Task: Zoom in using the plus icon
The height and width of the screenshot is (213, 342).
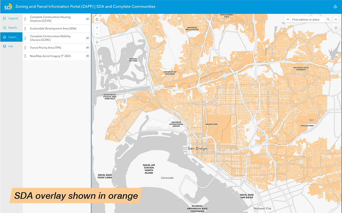Action: click(x=97, y=27)
